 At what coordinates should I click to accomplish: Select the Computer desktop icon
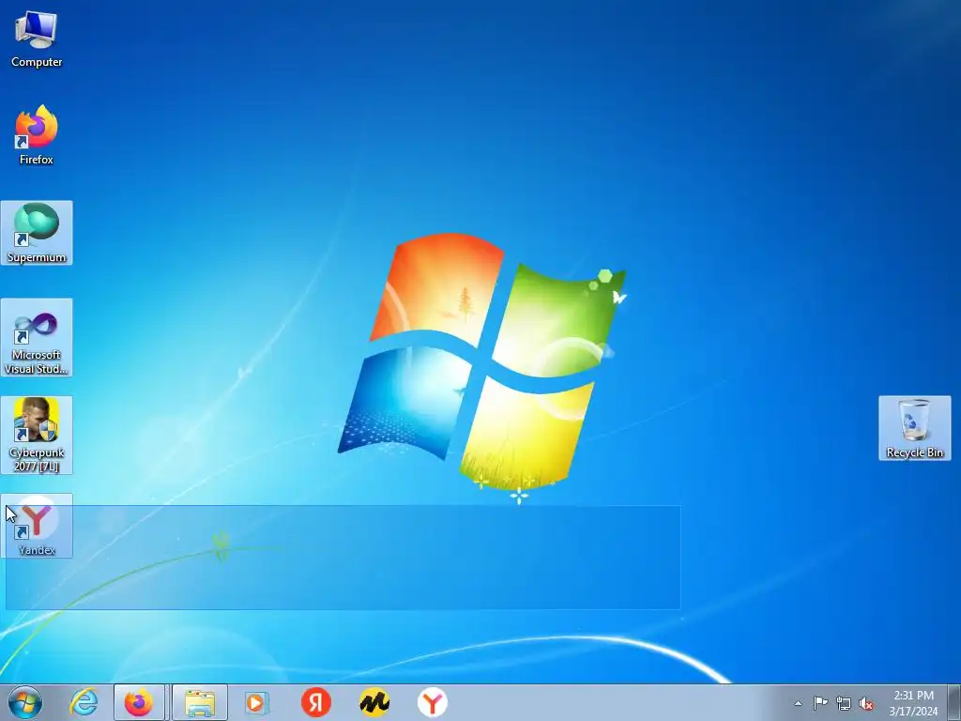point(37,38)
